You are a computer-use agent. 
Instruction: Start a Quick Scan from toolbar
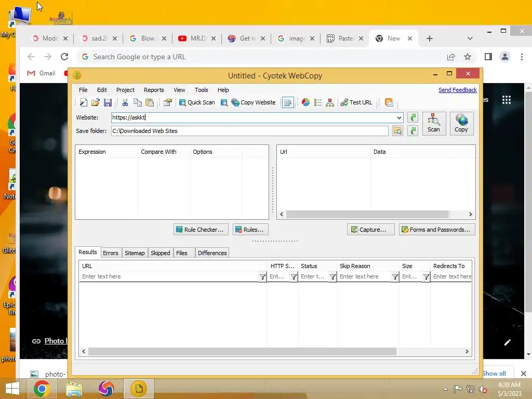197,102
